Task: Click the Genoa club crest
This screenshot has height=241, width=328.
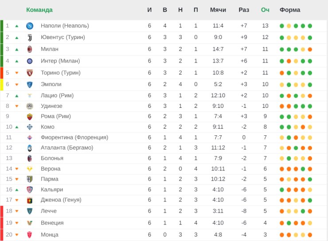Action: 30,200
